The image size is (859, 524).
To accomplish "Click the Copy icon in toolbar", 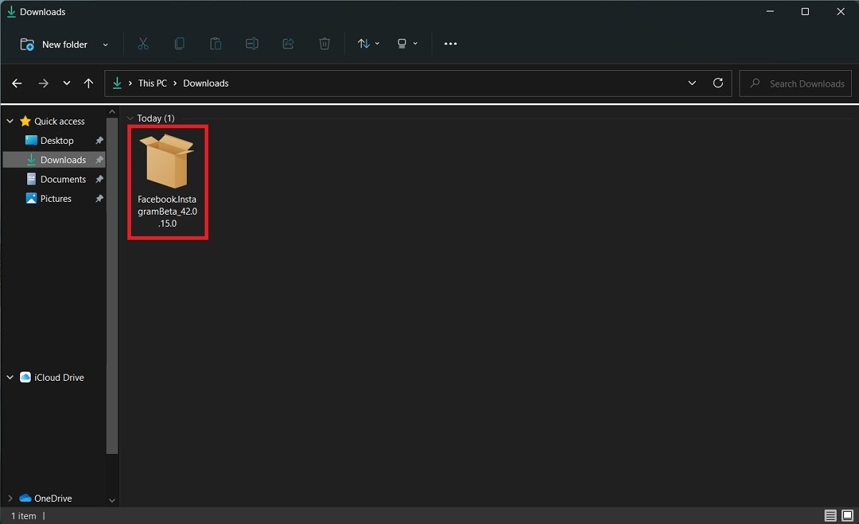I will pos(180,44).
